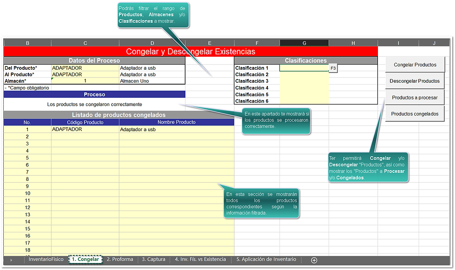Click the 'Congelar y Descongelar Existencias' title

click(x=191, y=52)
